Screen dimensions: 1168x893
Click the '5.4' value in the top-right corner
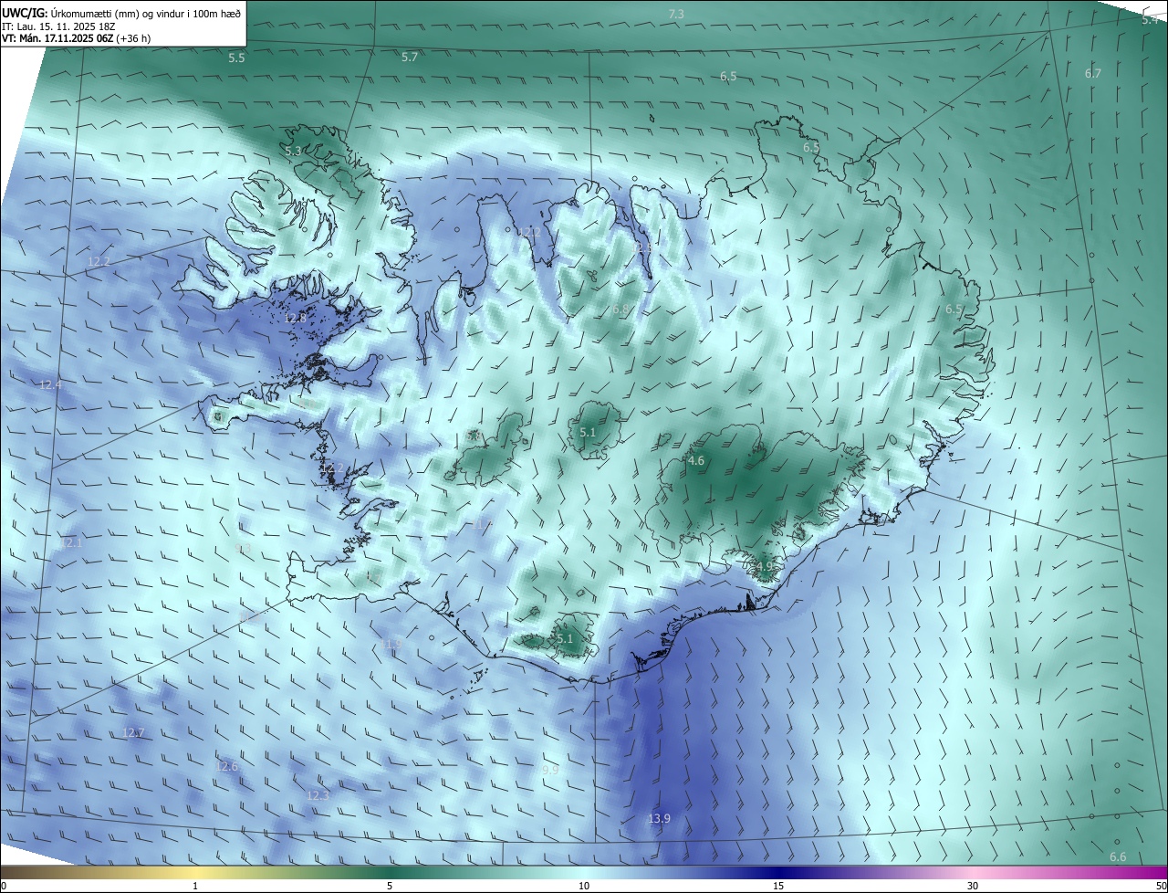[1150, 19]
